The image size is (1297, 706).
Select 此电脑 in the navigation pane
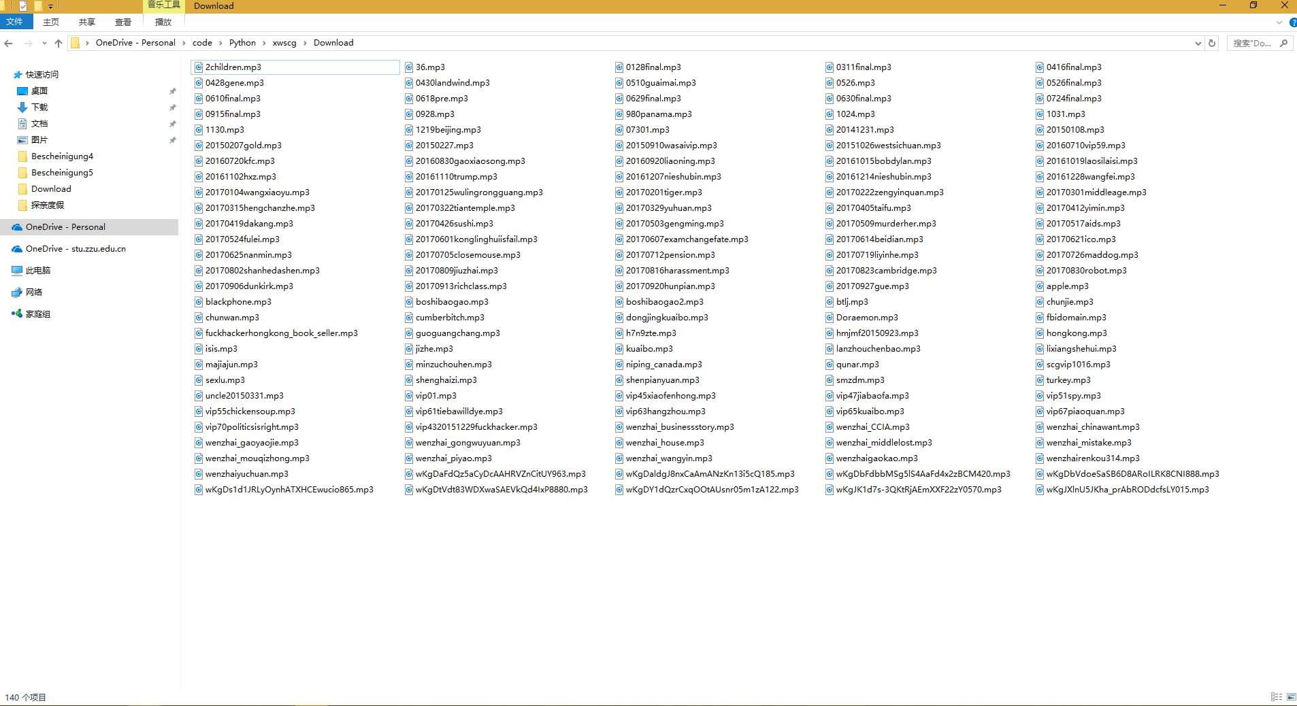pyautogui.click(x=38, y=271)
